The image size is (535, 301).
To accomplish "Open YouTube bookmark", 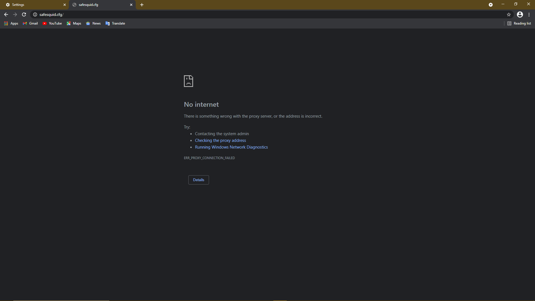I will (x=52, y=23).
